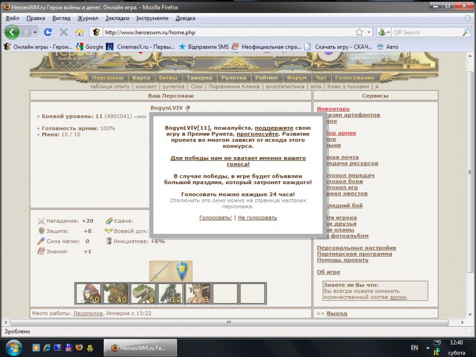Open the Форум game tab
Image resolution: width=476 pixels, height=357 pixels.
(x=297, y=77)
